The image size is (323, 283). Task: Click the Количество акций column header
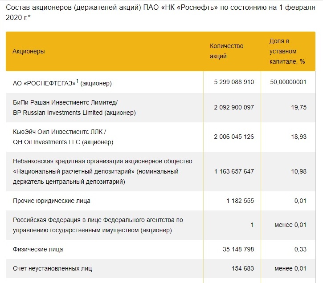tap(227, 51)
